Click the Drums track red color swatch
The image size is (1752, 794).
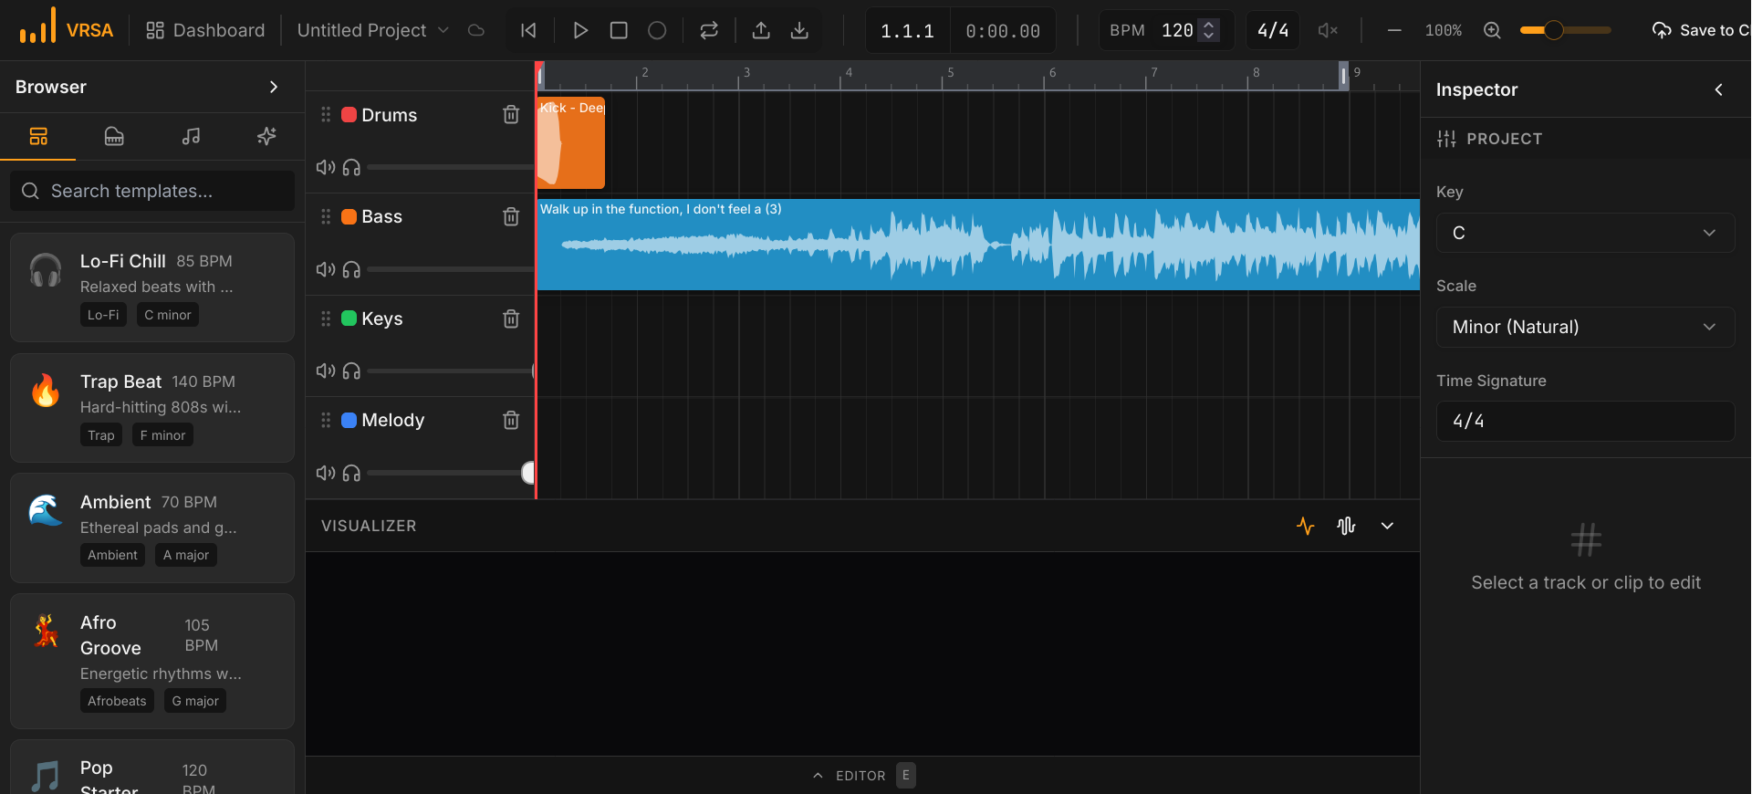point(349,114)
